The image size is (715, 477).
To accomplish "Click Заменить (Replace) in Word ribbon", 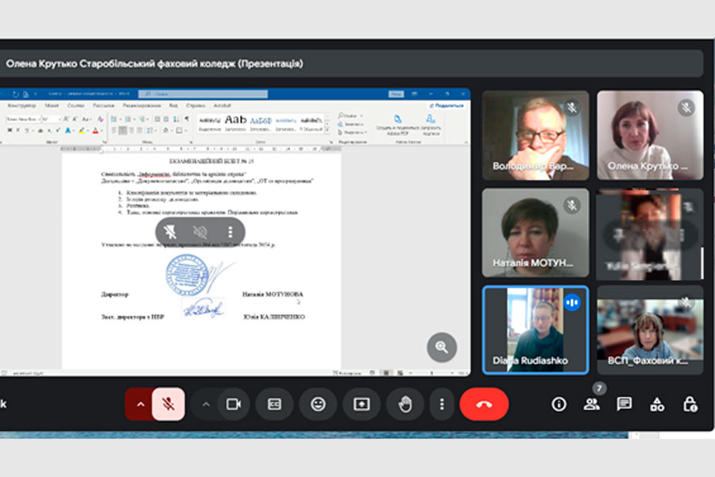I will 350,124.
